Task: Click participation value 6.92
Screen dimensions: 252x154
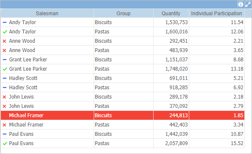Action: click(x=238, y=87)
